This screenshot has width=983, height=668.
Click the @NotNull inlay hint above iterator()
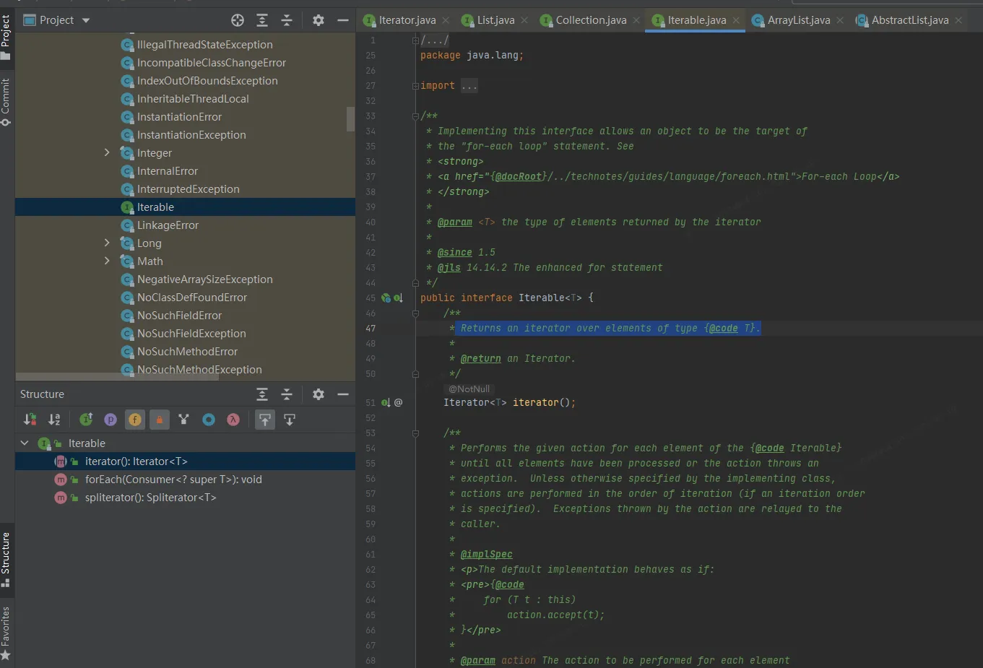coord(469,389)
